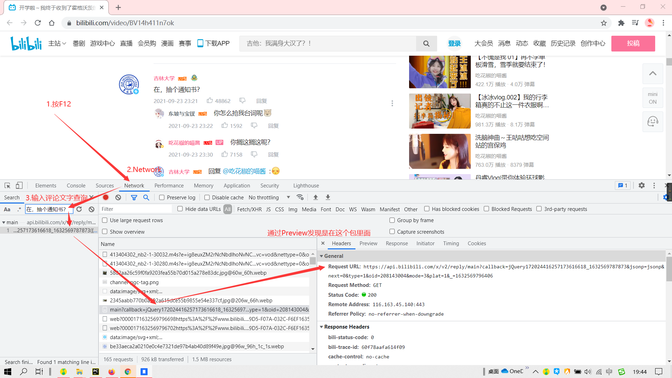The height and width of the screenshot is (378, 672).
Task: Open the issues badge showing 1
Action: click(x=623, y=186)
